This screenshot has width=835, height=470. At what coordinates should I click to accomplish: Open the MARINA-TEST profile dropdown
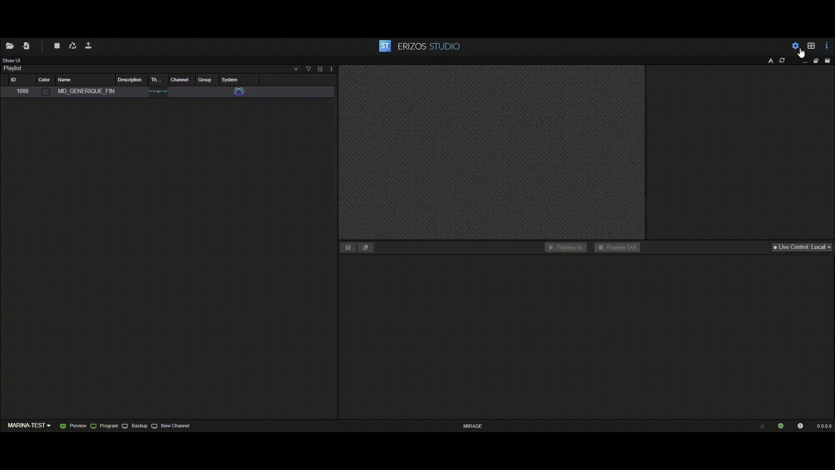(29, 426)
